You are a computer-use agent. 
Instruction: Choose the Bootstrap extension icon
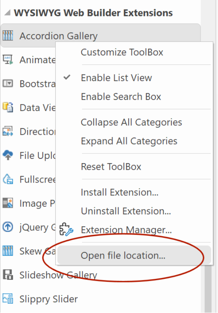(8, 83)
